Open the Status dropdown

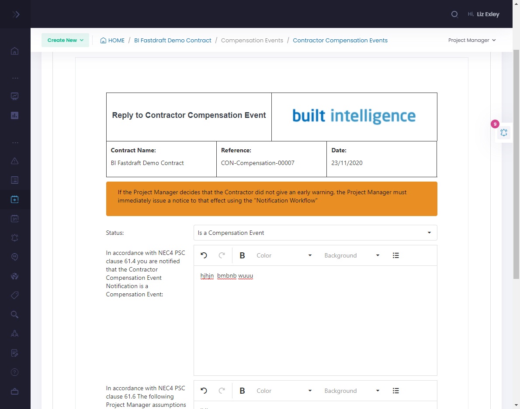coord(315,233)
